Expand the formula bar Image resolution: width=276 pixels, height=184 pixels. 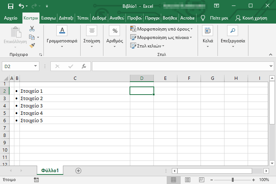[271, 66]
